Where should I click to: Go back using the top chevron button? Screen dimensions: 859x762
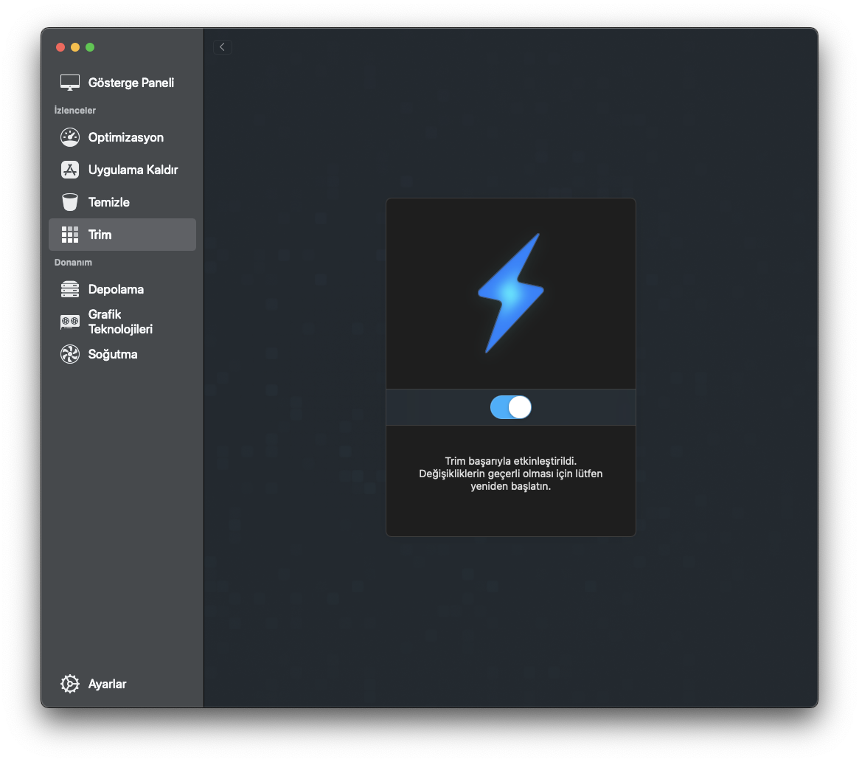pyautogui.click(x=223, y=47)
